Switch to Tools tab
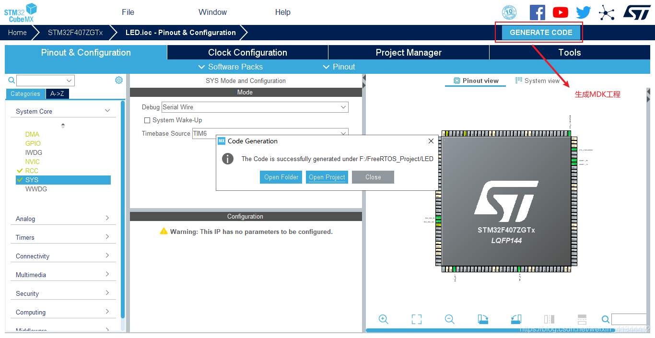Screen dimensions: 655x338 pos(570,53)
